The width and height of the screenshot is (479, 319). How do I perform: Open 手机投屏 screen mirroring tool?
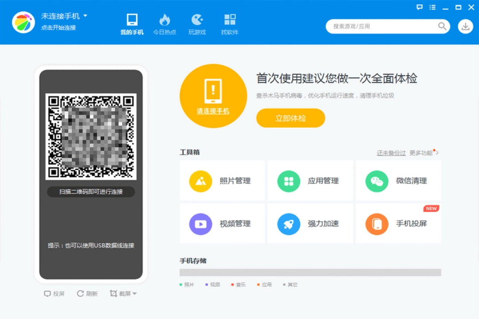point(398,224)
